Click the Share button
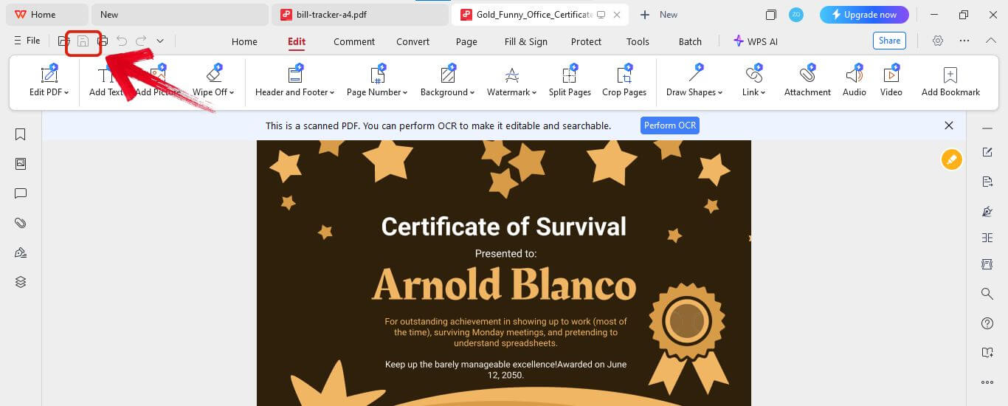Image resolution: width=1008 pixels, height=406 pixels. click(x=889, y=41)
